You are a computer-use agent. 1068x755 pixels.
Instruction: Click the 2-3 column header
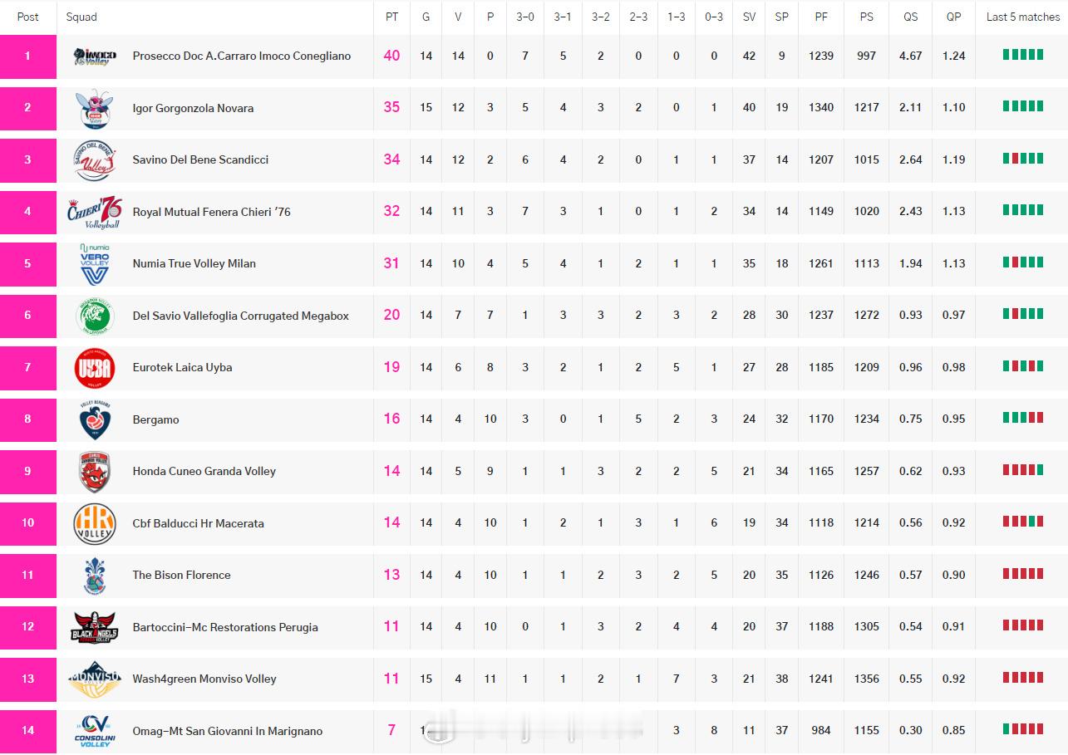point(638,17)
